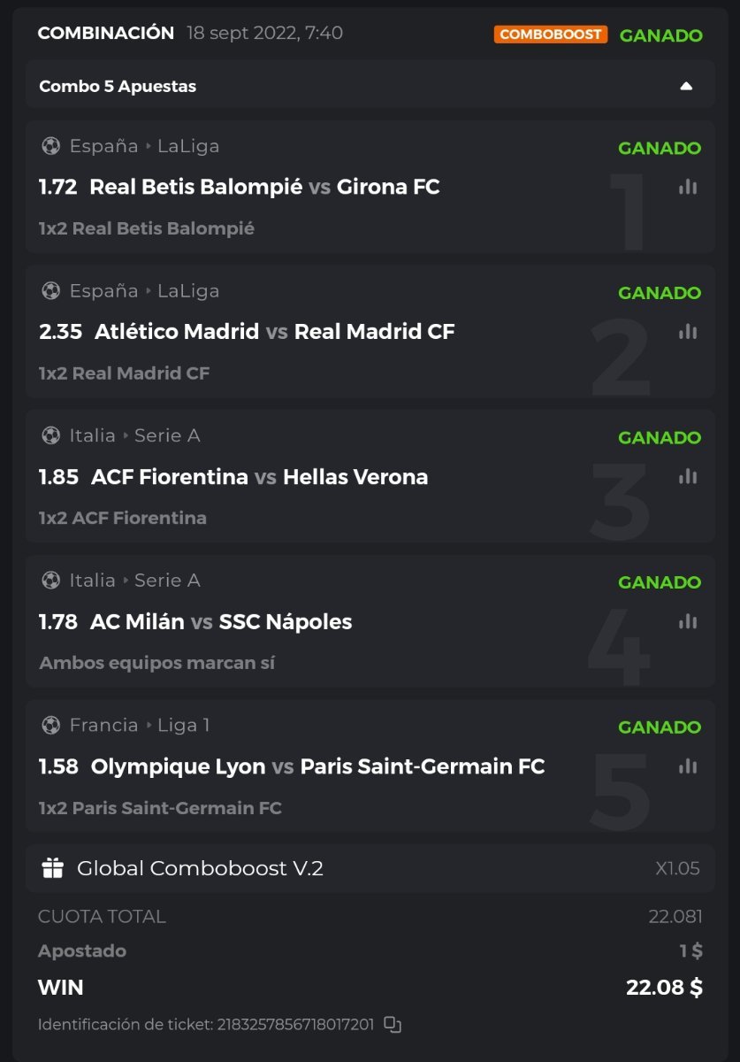
Task: Open Atlético Madrid vs Real Madrid CF match
Action: pos(274,332)
